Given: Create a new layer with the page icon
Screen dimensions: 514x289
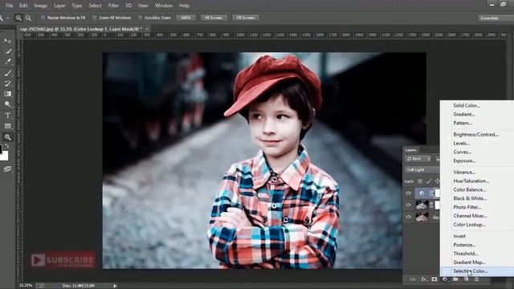Looking at the screenshot, I should tap(466, 279).
